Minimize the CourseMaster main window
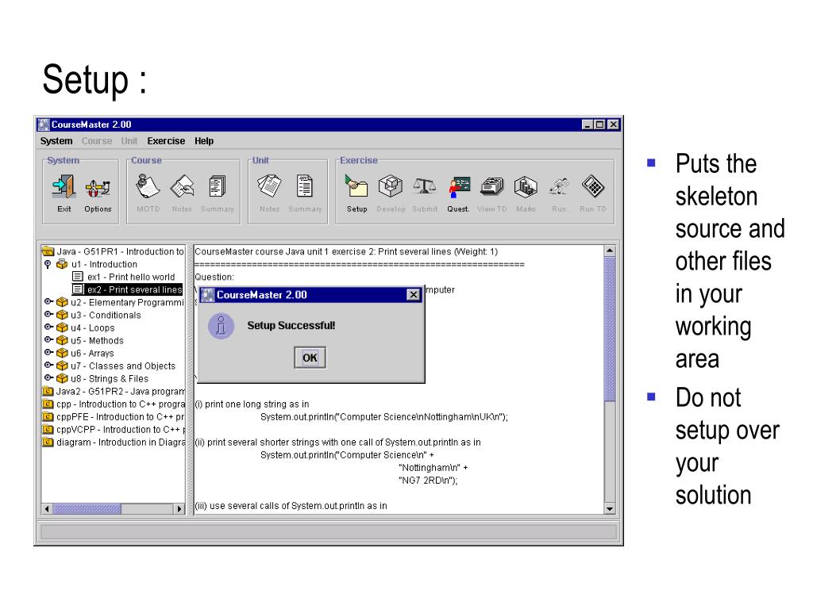 [x=587, y=124]
